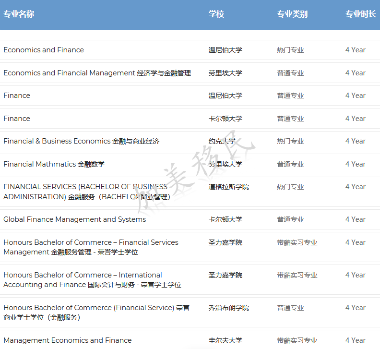Open the Economics and Finance program
The width and height of the screenshot is (380, 349).
[44, 50]
